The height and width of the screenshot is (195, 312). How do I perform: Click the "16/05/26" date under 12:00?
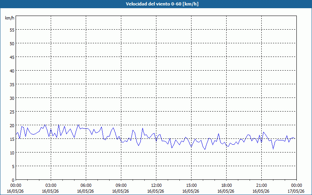tap(156, 191)
